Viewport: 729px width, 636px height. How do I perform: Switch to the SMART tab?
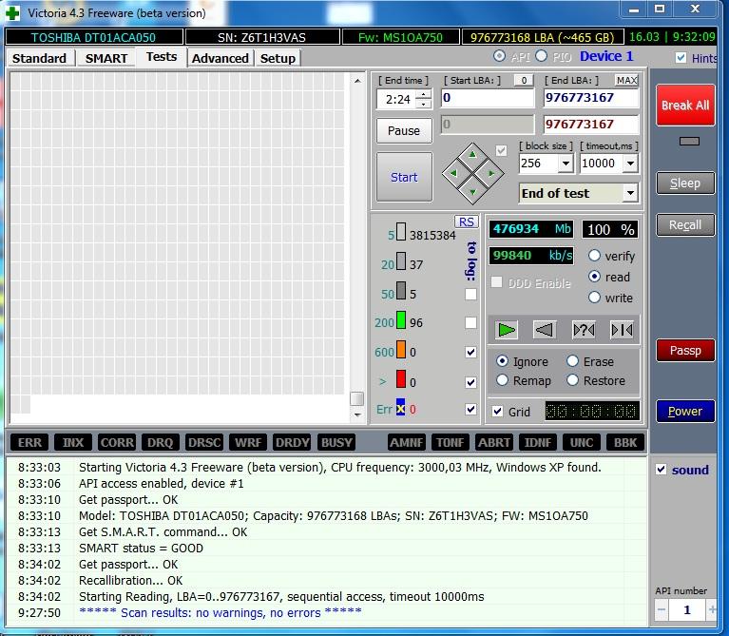pyautogui.click(x=106, y=59)
